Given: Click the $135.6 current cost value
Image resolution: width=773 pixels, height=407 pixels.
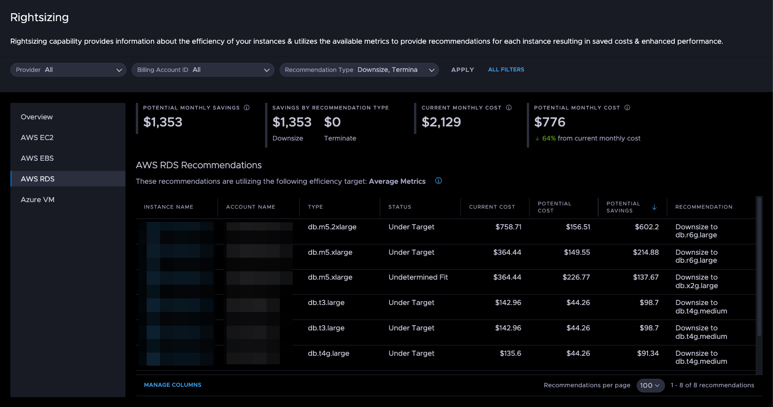Looking at the screenshot, I should [510, 353].
